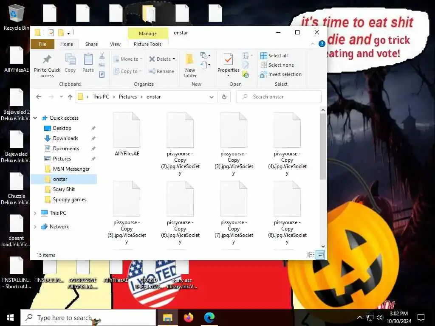
Task: Open the Scary Shit folder in sidebar
Action: pos(64,189)
